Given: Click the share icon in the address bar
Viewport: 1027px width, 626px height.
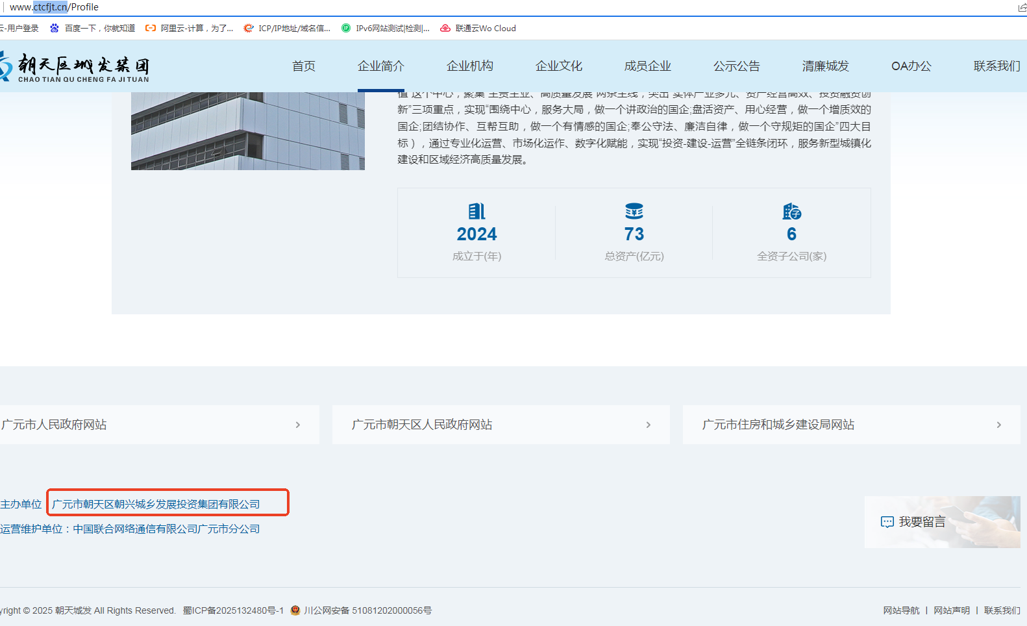Looking at the screenshot, I should (1022, 7).
